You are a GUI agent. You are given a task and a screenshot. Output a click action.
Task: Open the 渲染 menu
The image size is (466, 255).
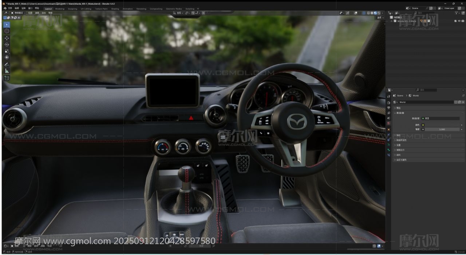coord(24,8)
